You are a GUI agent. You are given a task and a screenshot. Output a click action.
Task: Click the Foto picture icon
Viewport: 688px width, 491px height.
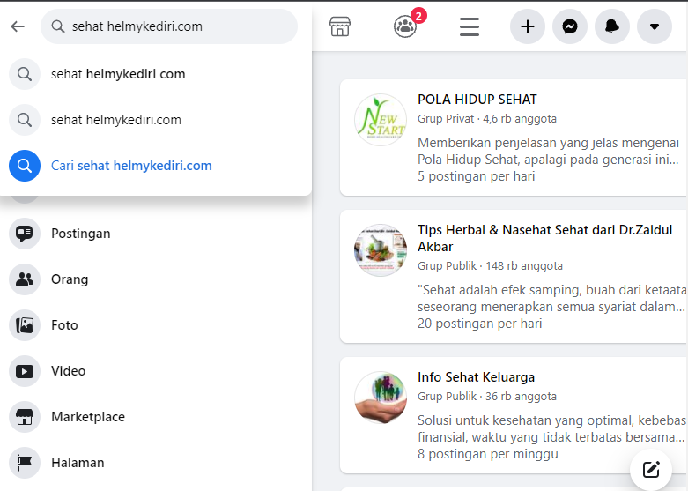point(25,325)
